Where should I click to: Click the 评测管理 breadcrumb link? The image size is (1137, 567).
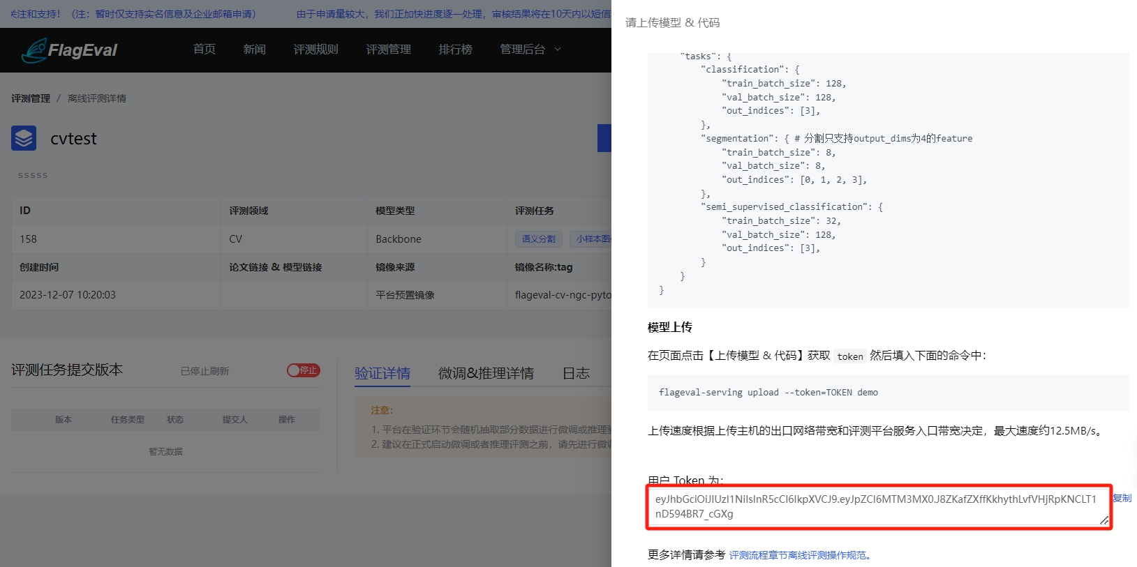[30, 98]
